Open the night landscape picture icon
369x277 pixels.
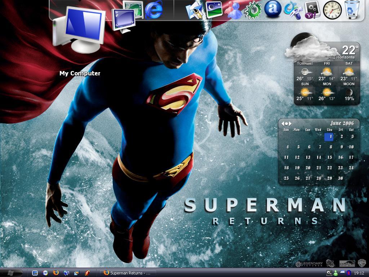coord(214,9)
